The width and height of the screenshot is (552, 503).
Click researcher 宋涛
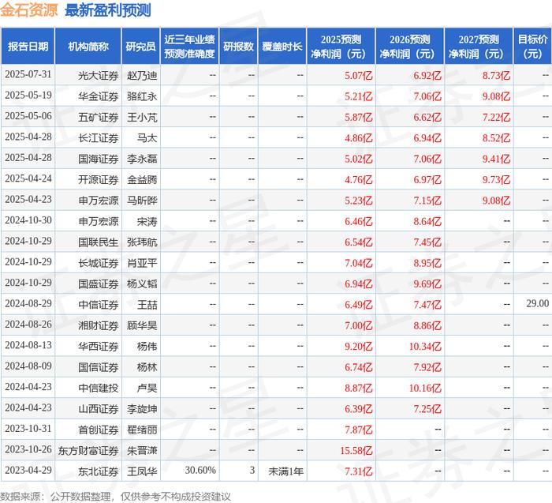147,221
